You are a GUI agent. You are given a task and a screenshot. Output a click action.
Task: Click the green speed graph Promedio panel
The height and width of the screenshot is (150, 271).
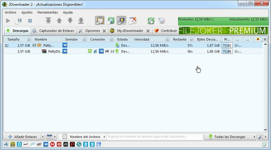coord(223,21)
